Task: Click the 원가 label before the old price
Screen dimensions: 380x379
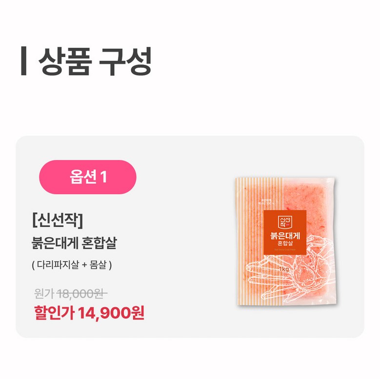Action: 44,294
